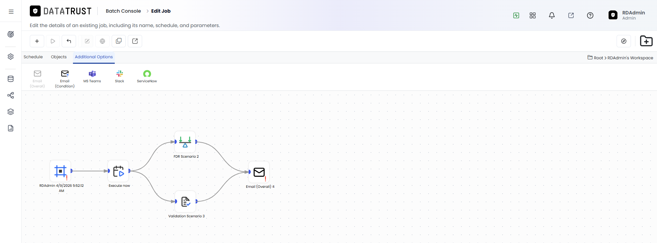Select the Execute now node
Screen dimensions: 657x243
tap(119, 171)
